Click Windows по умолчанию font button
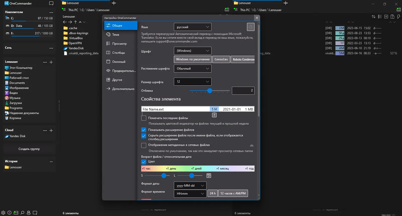The height and width of the screenshot is (216, 402). pos(193,59)
